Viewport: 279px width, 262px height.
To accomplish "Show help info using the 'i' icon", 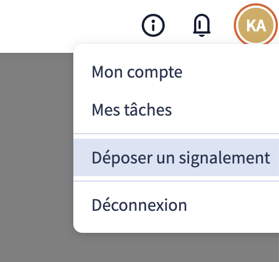I will click(153, 25).
